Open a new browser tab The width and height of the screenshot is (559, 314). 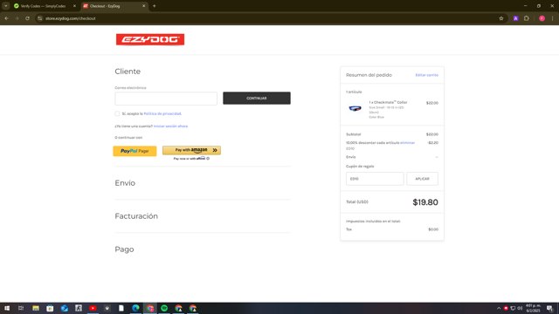pyautogui.click(x=154, y=6)
